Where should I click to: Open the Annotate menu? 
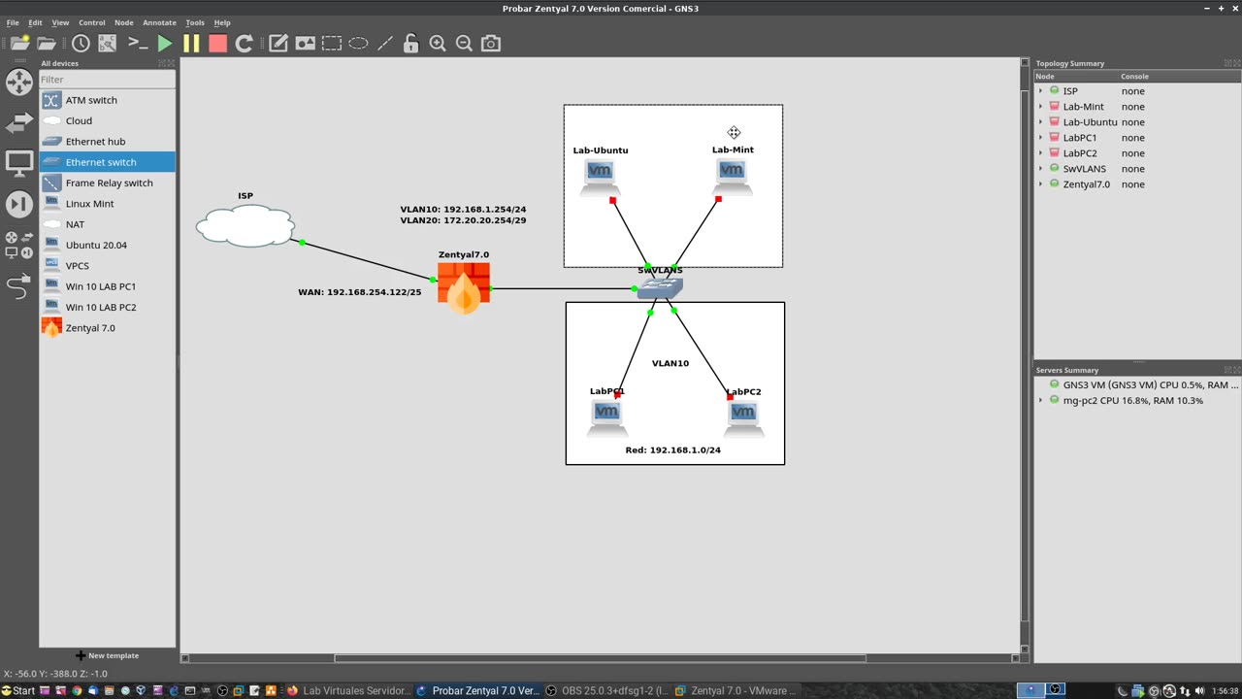tap(159, 22)
